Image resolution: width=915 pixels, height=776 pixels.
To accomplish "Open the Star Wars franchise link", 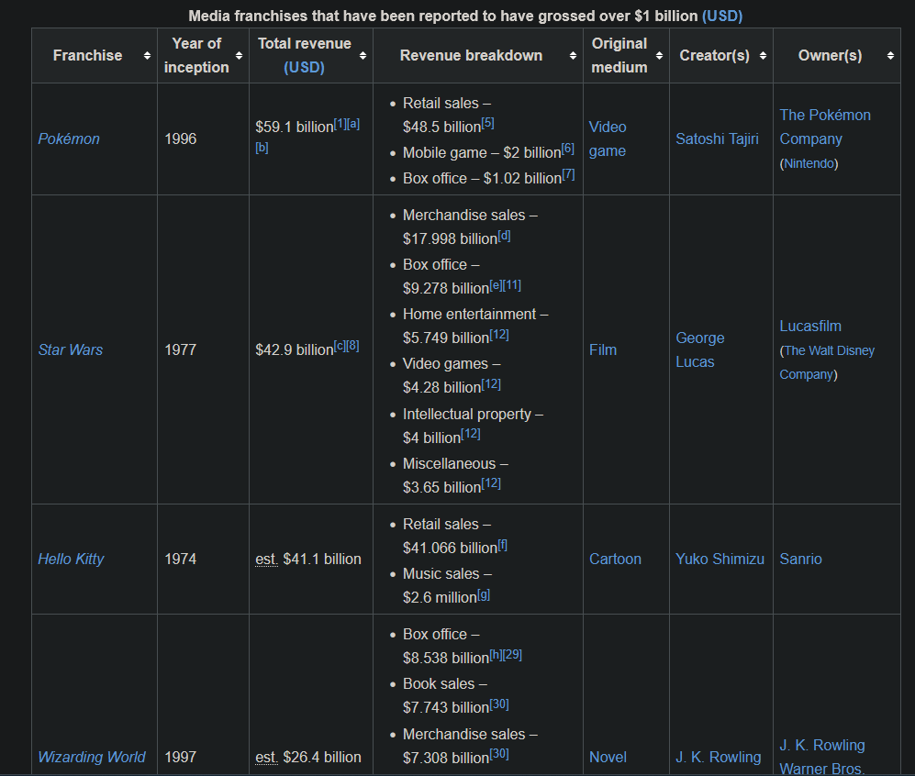I will 70,349.
